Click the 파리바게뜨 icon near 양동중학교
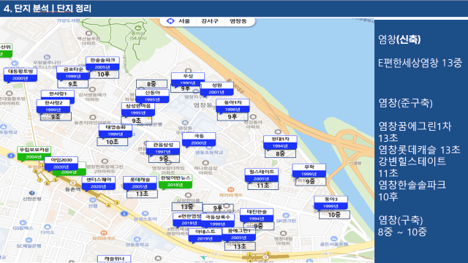 pos(104,233)
